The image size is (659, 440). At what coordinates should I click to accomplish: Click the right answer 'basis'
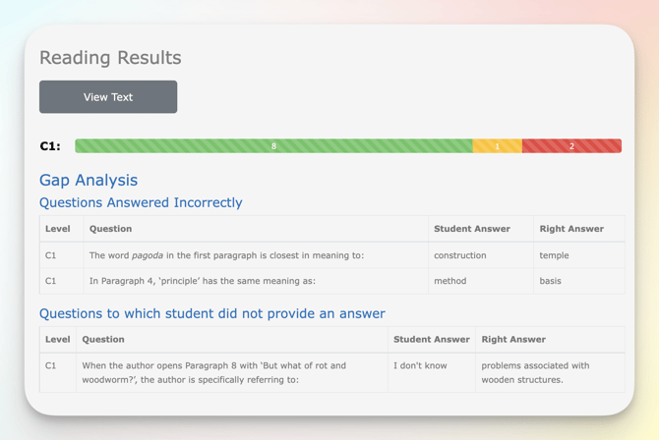550,281
